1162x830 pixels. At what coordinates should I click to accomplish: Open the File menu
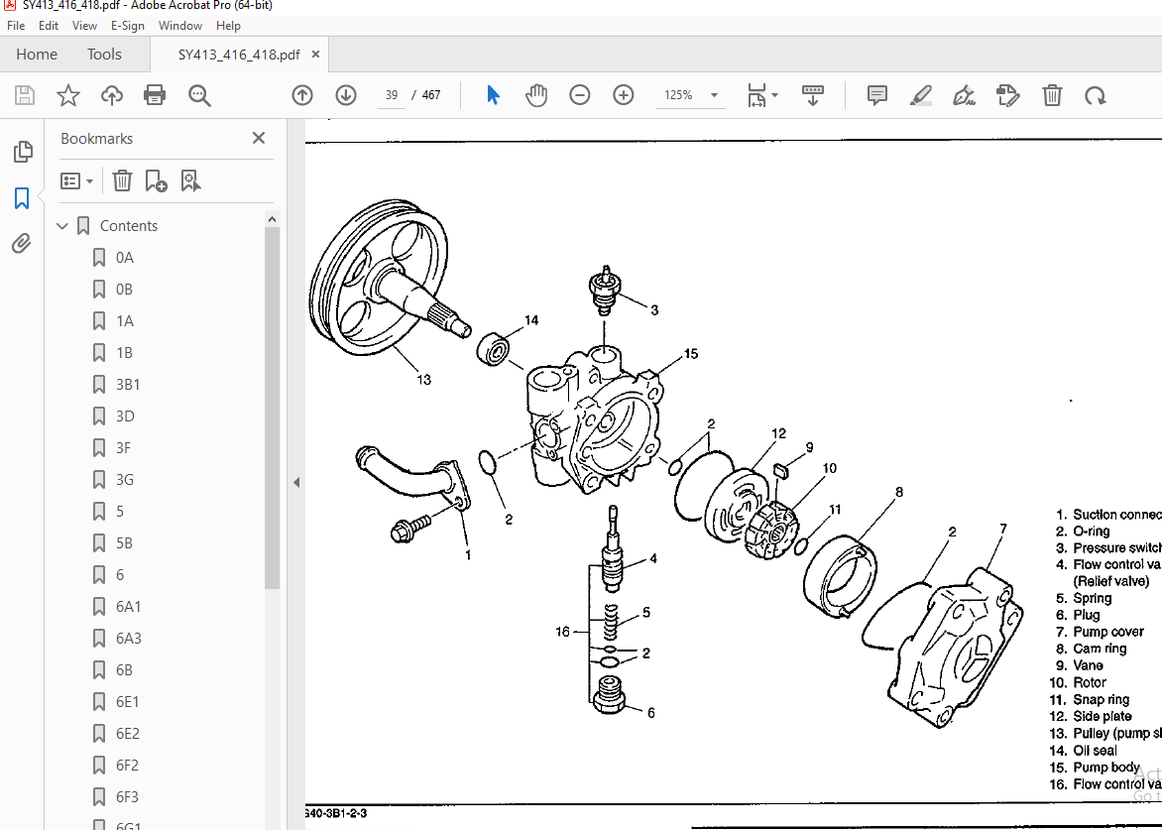(x=16, y=25)
